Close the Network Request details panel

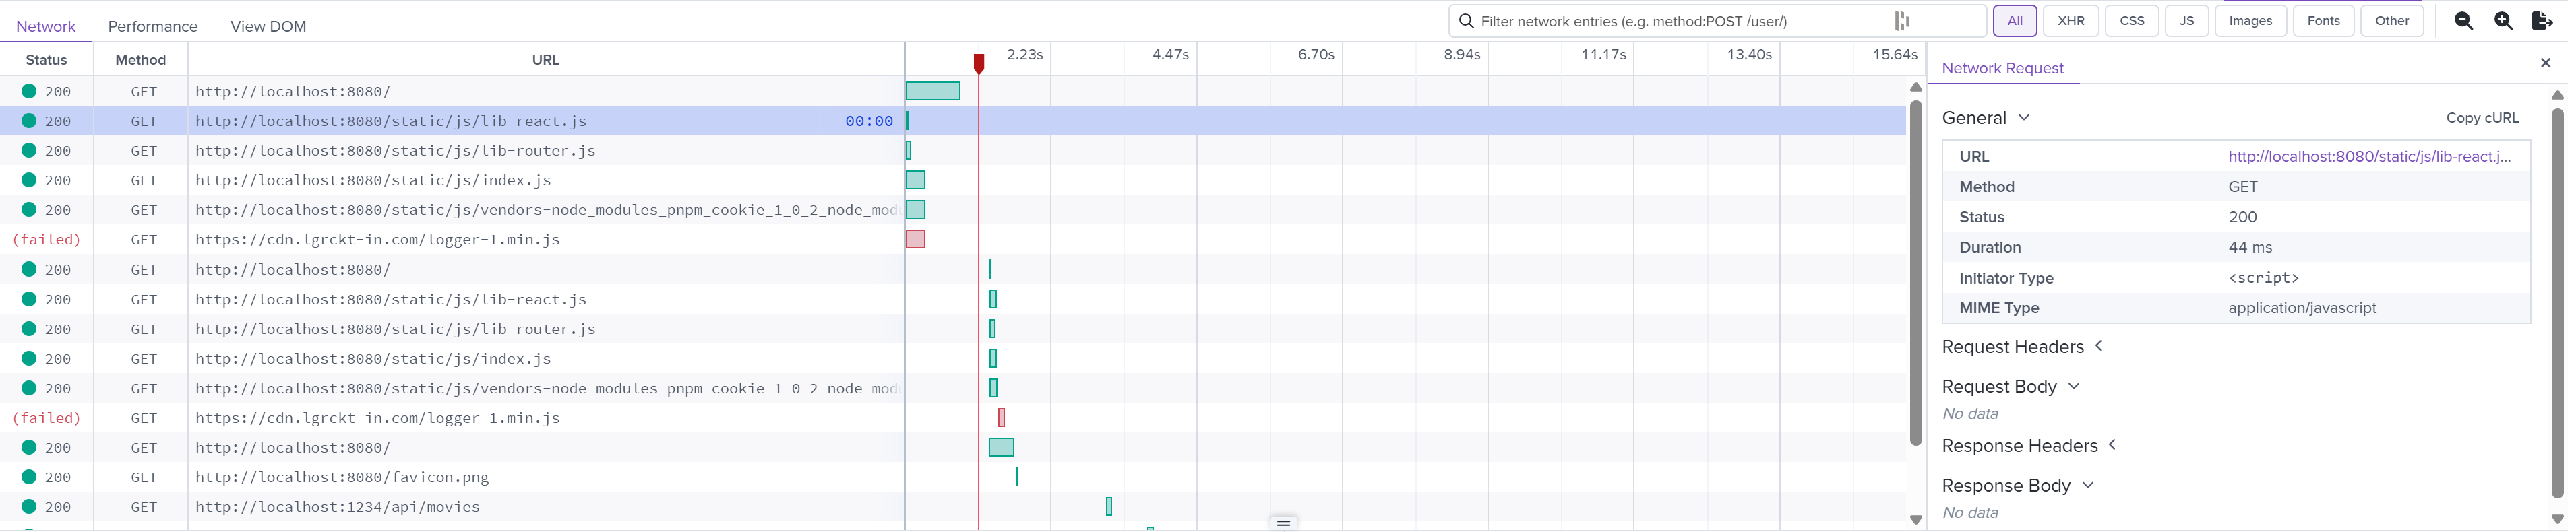(2545, 63)
